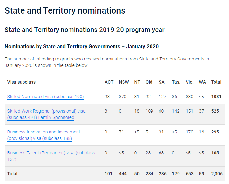Click the ACT column header
Screen dimensions: 229x184
coord(109,82)
